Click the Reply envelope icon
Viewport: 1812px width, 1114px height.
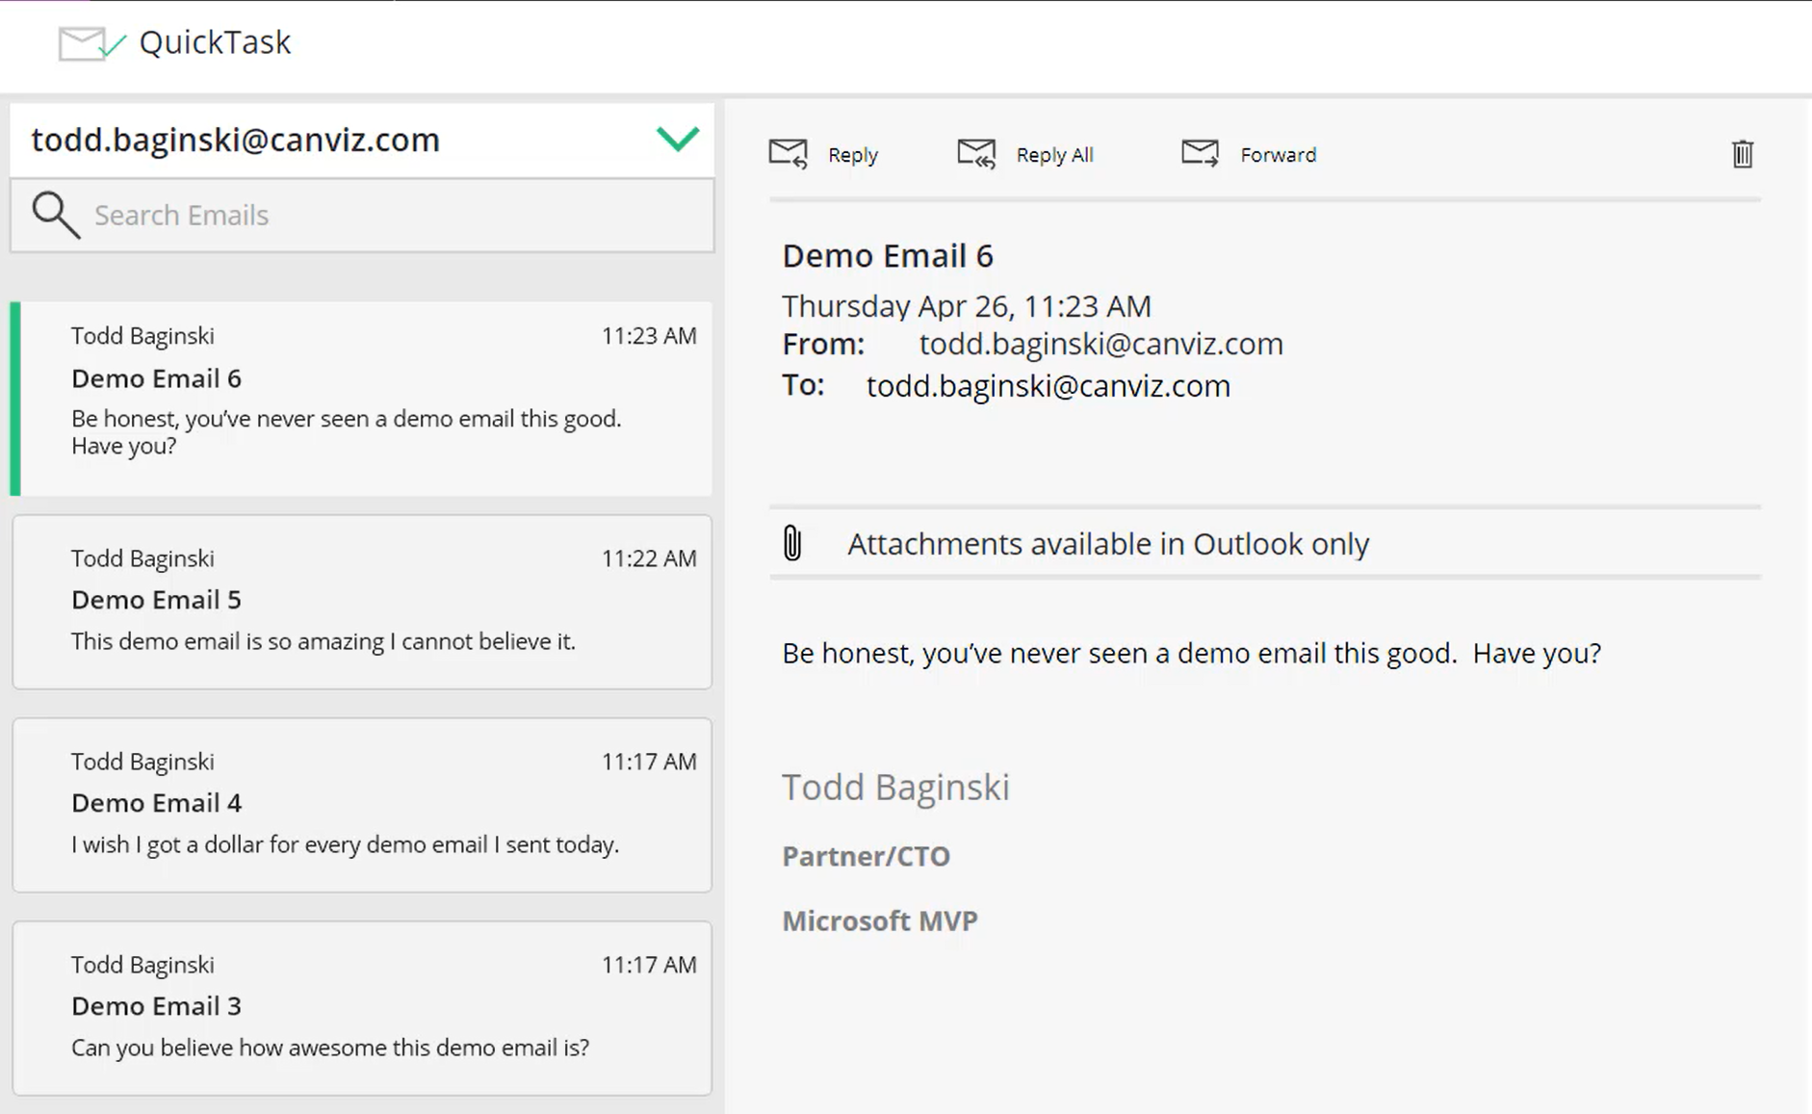[x=789, y=154]
